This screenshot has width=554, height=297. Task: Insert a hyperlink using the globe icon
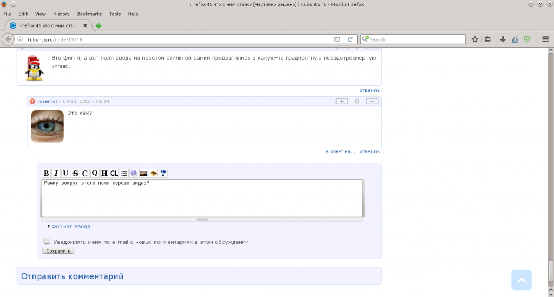tap(134, 174)
